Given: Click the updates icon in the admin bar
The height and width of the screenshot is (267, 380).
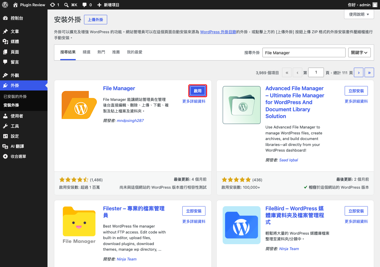Looking at the screenshot, I should click(x=53, y=5).
